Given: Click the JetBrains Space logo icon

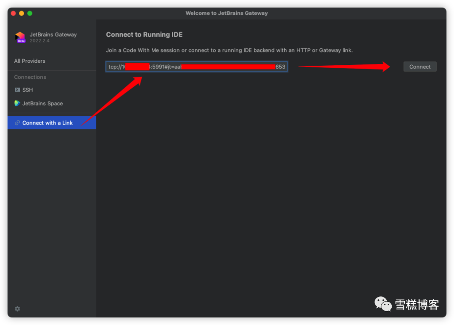Looking at the screenshot, I should [x=17, y=103].
